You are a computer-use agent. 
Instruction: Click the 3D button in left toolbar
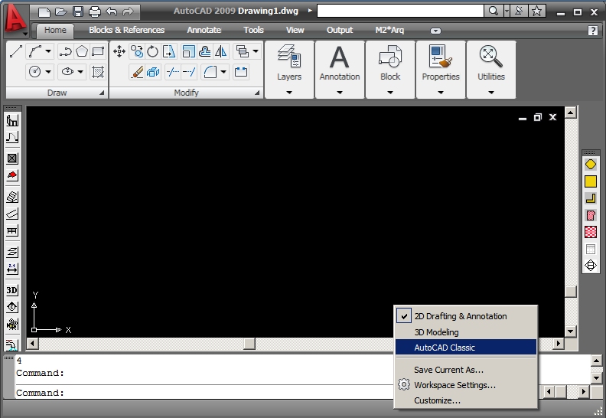[12, 290]
